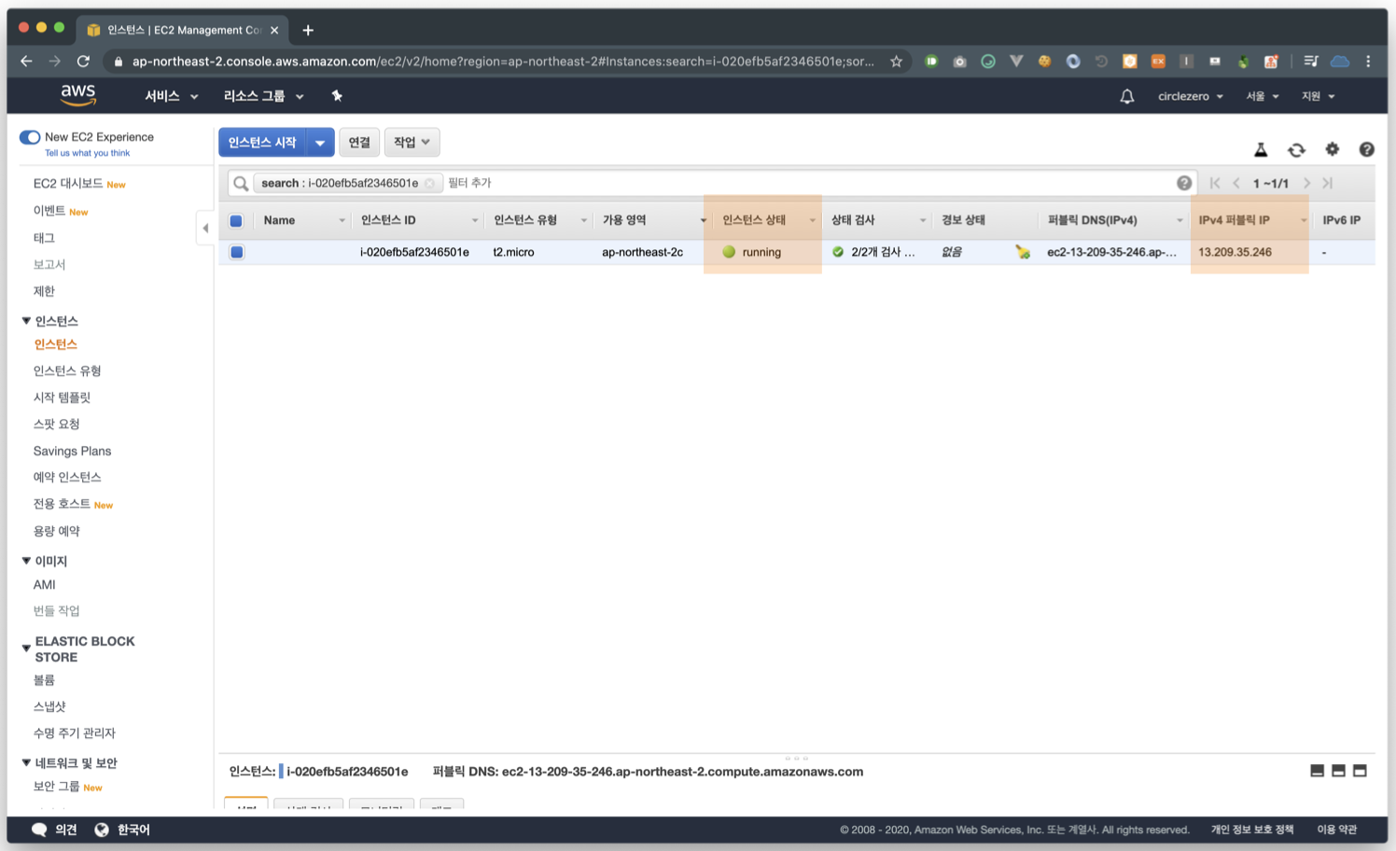Collapse the left navigation panel
This screenshot has width=1396, height=851.
205,228
